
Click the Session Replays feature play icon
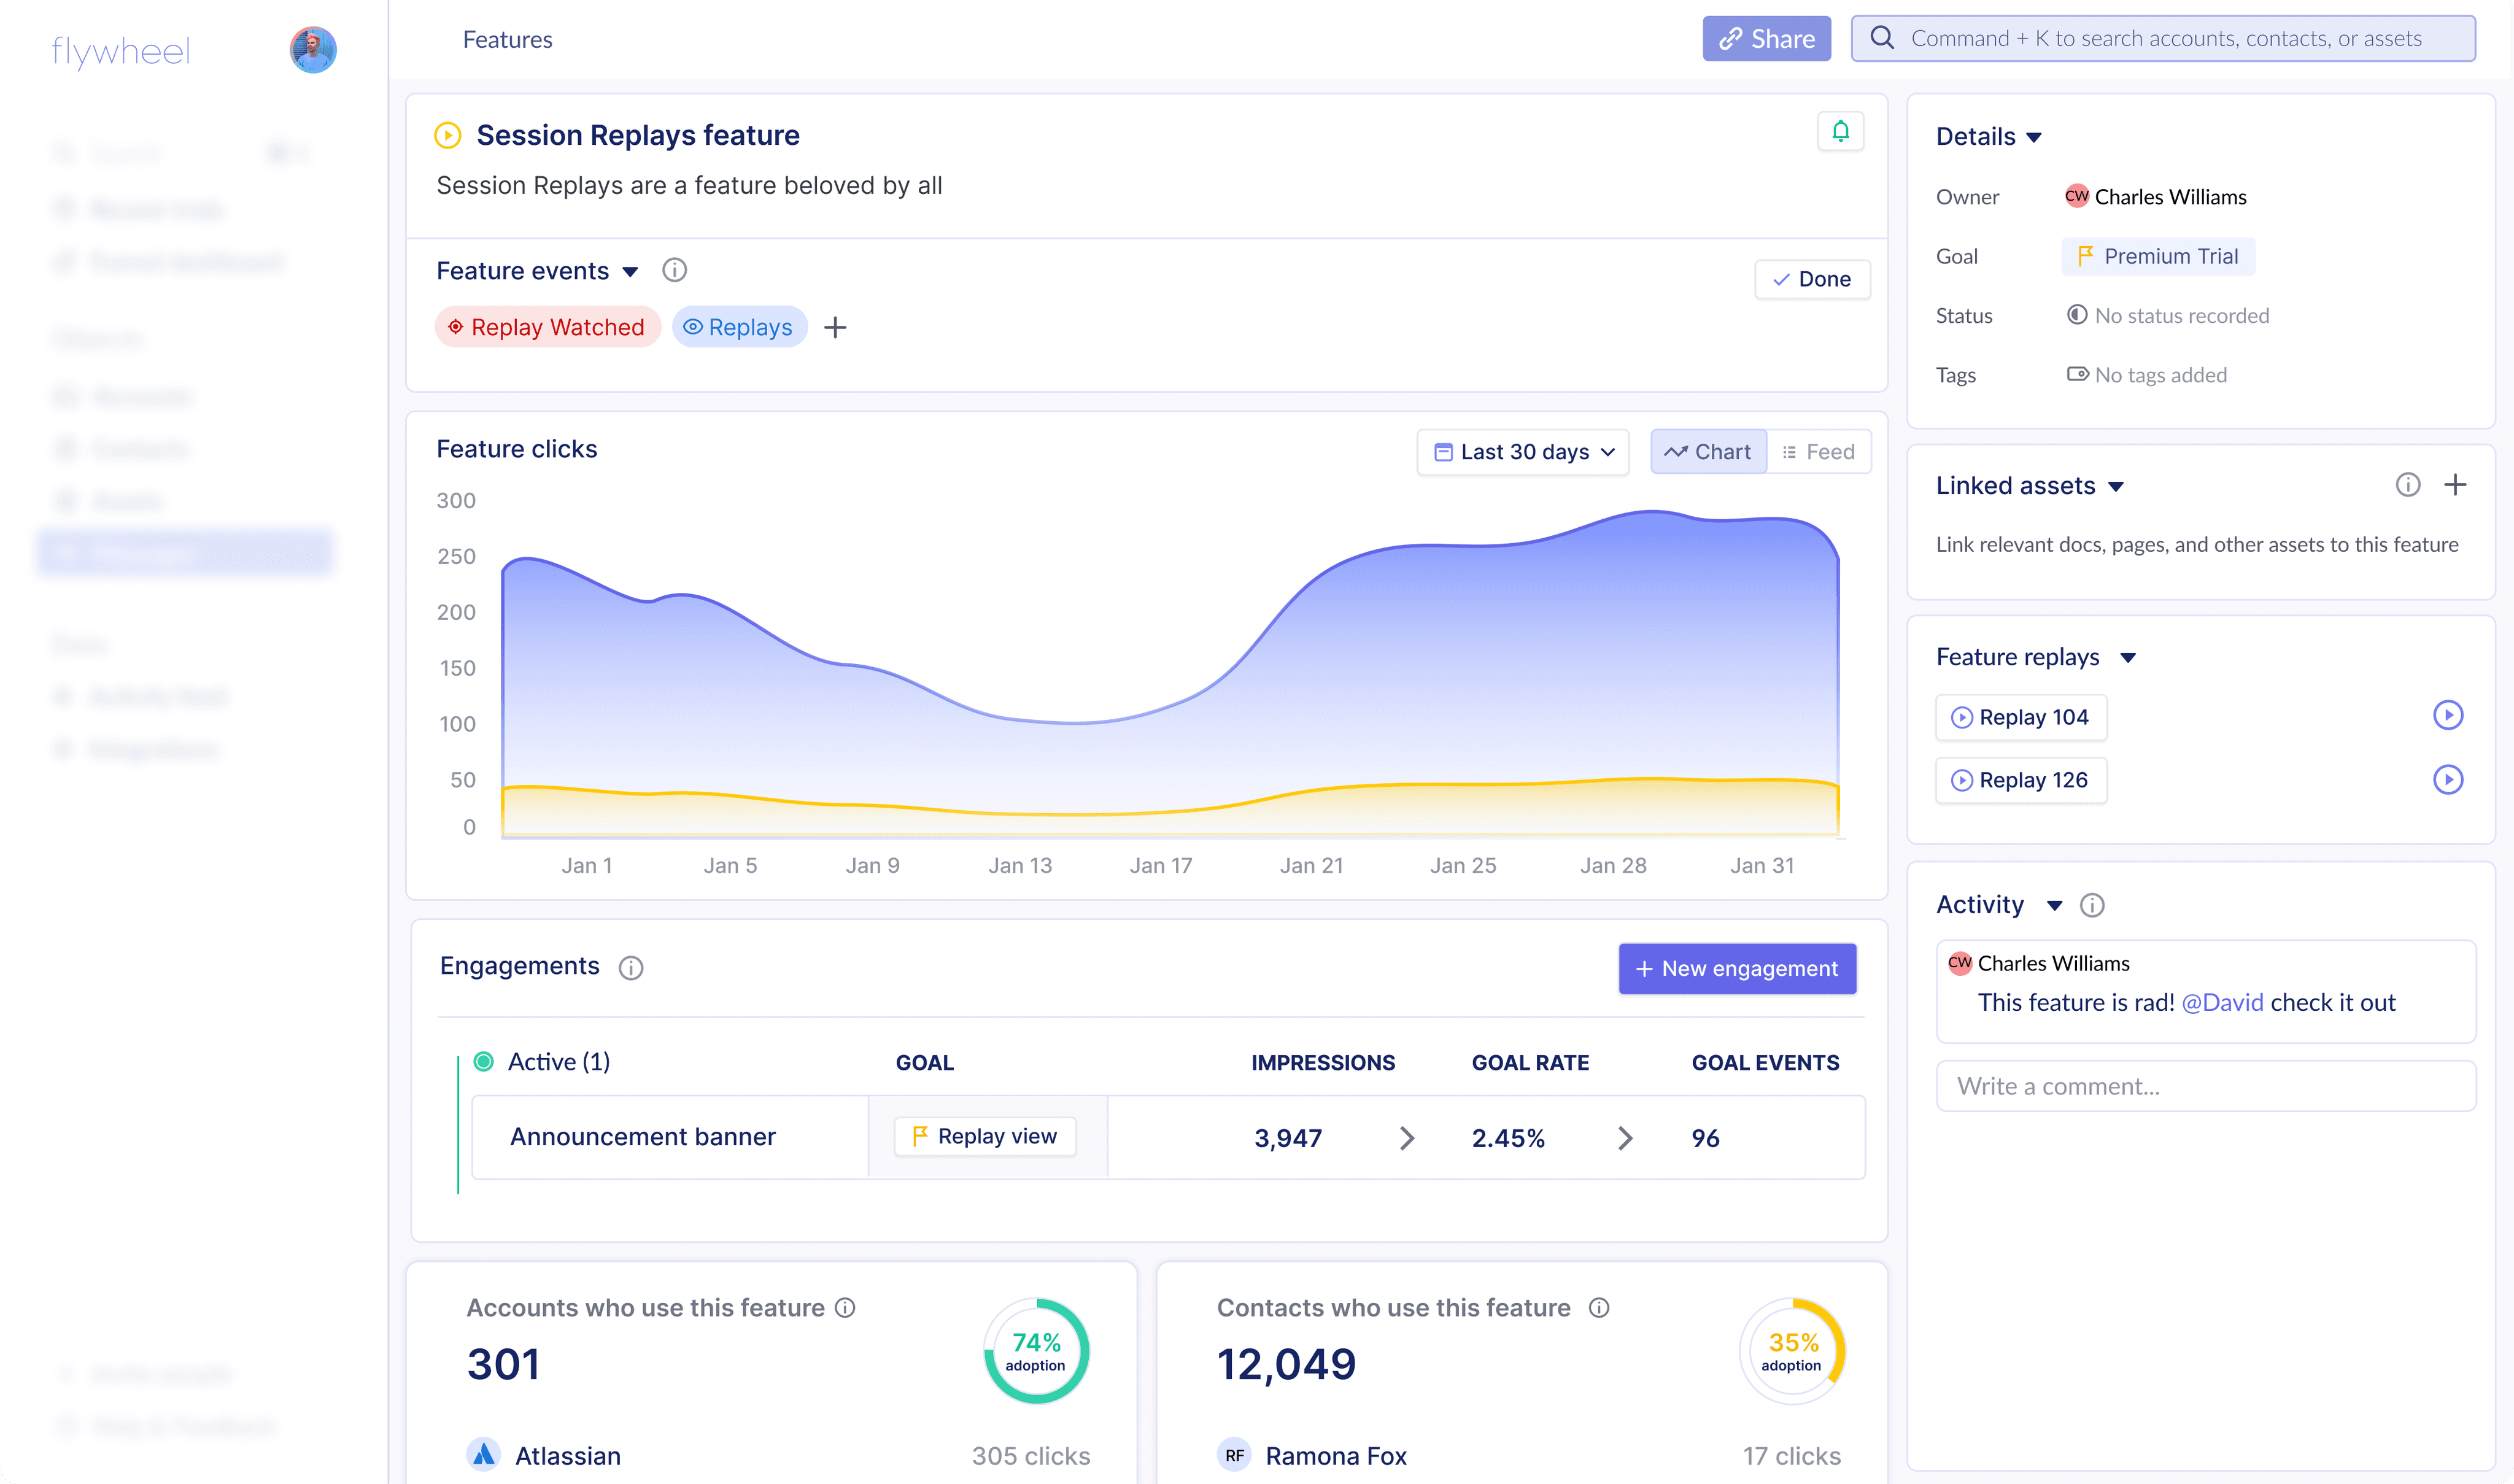click(x=447, y=135)
